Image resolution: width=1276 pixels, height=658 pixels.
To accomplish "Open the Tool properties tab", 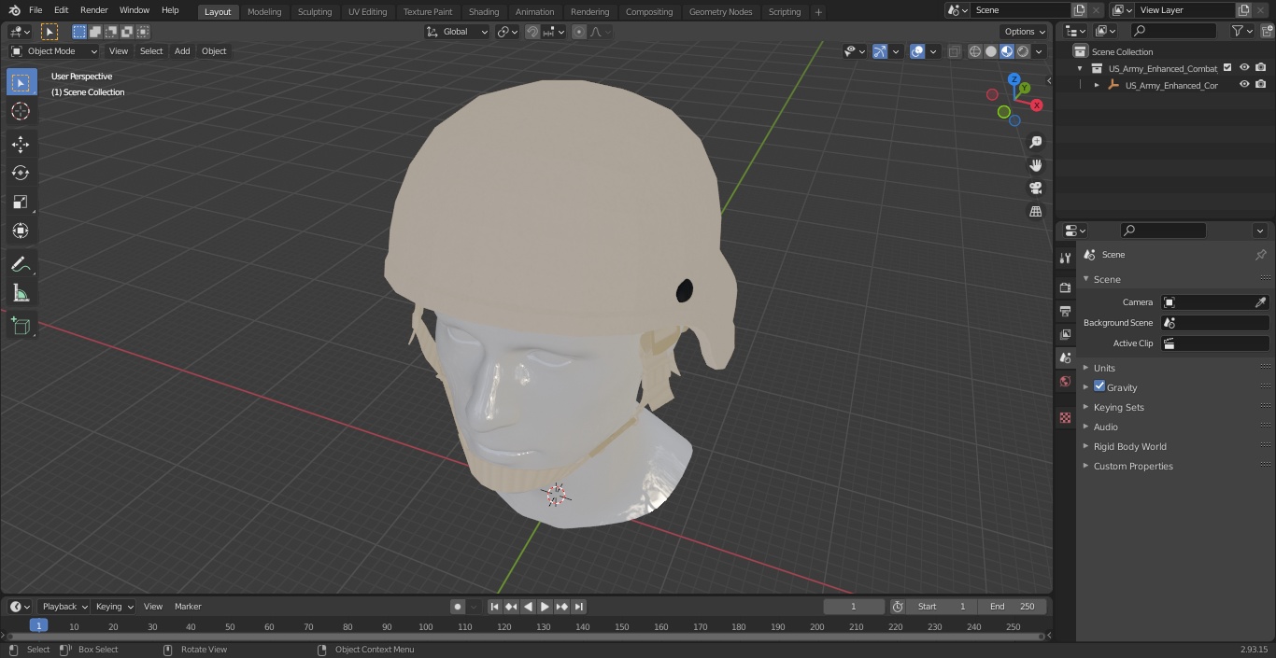I will point(1065,258).
